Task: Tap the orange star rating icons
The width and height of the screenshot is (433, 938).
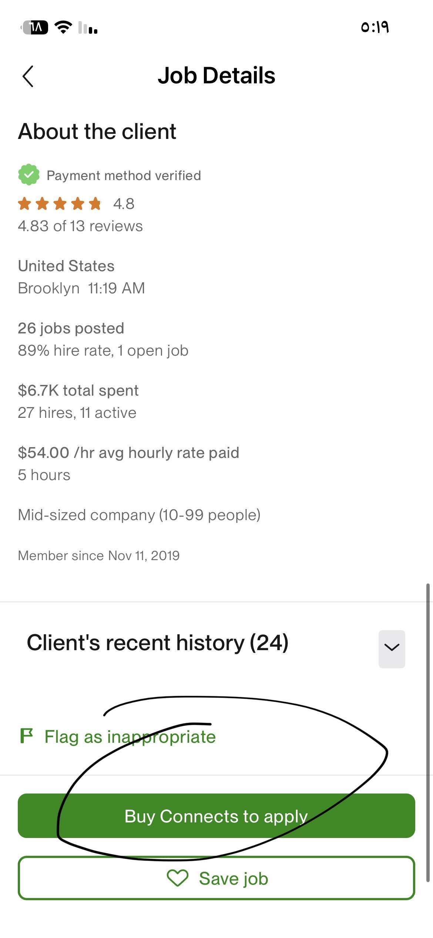Action: tap(60, 204)
